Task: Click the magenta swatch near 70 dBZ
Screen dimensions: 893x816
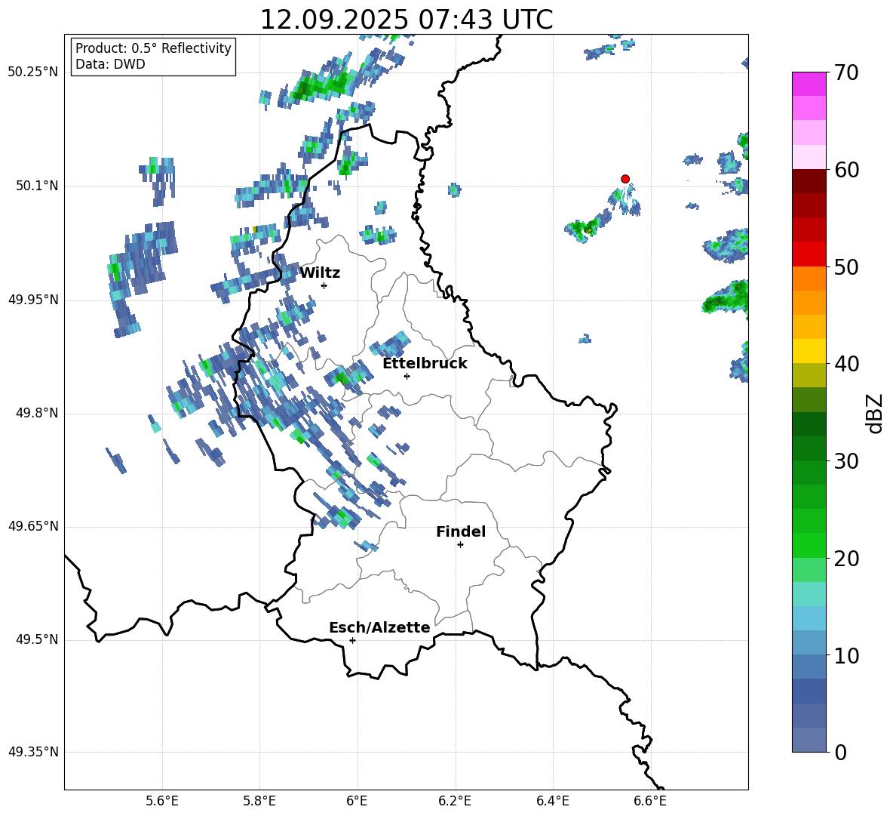Action: point(809,84)
